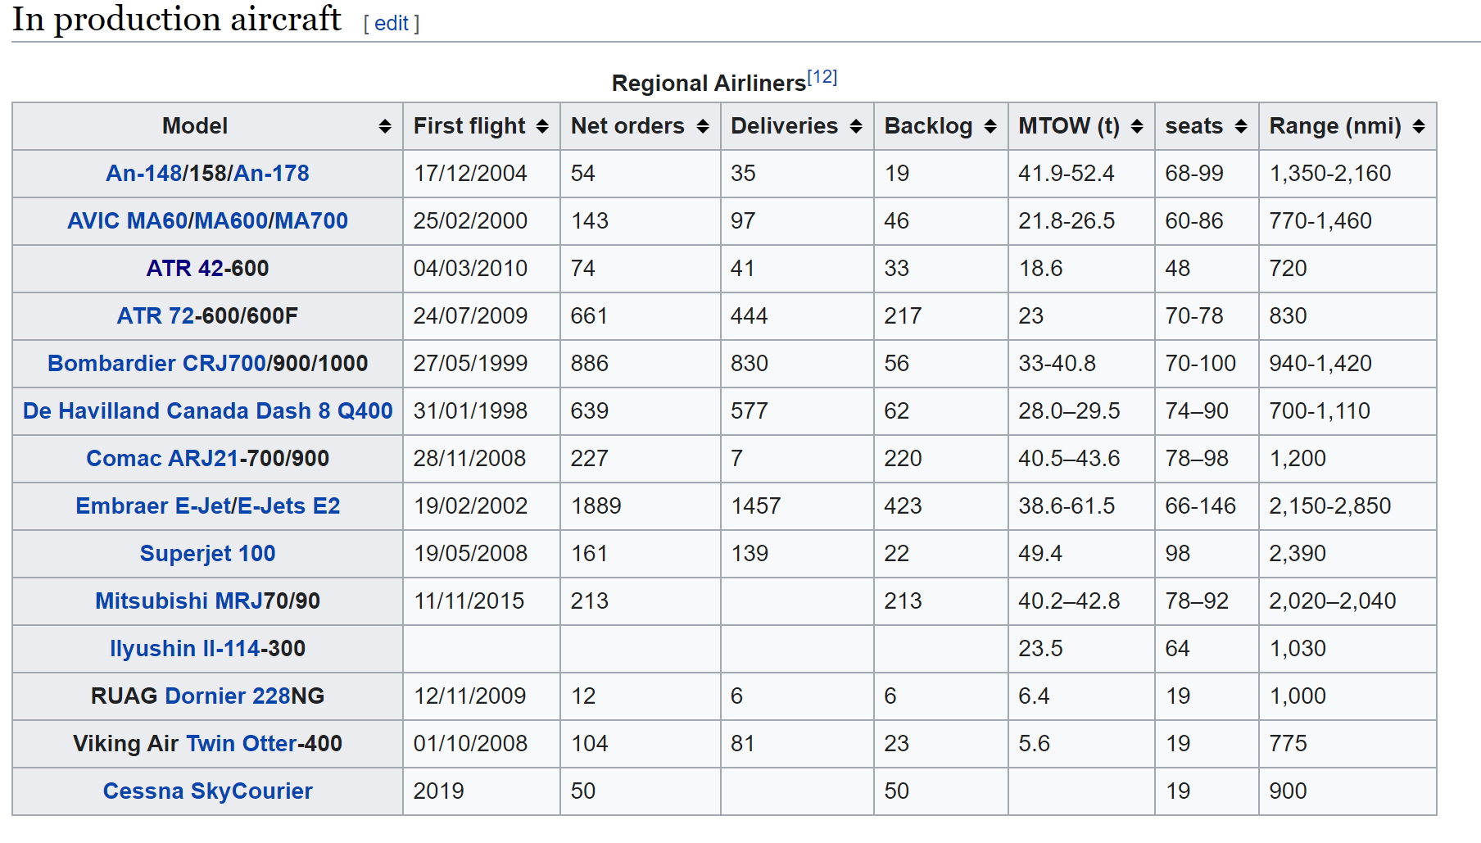
Task: Click the First flight sort arrows
Action: pyautogui.click(x=542, y=126)
